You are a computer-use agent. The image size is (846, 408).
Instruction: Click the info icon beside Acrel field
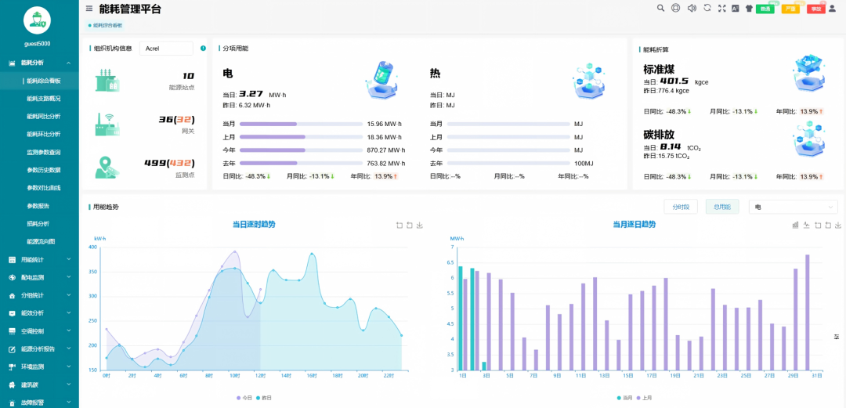203,48
